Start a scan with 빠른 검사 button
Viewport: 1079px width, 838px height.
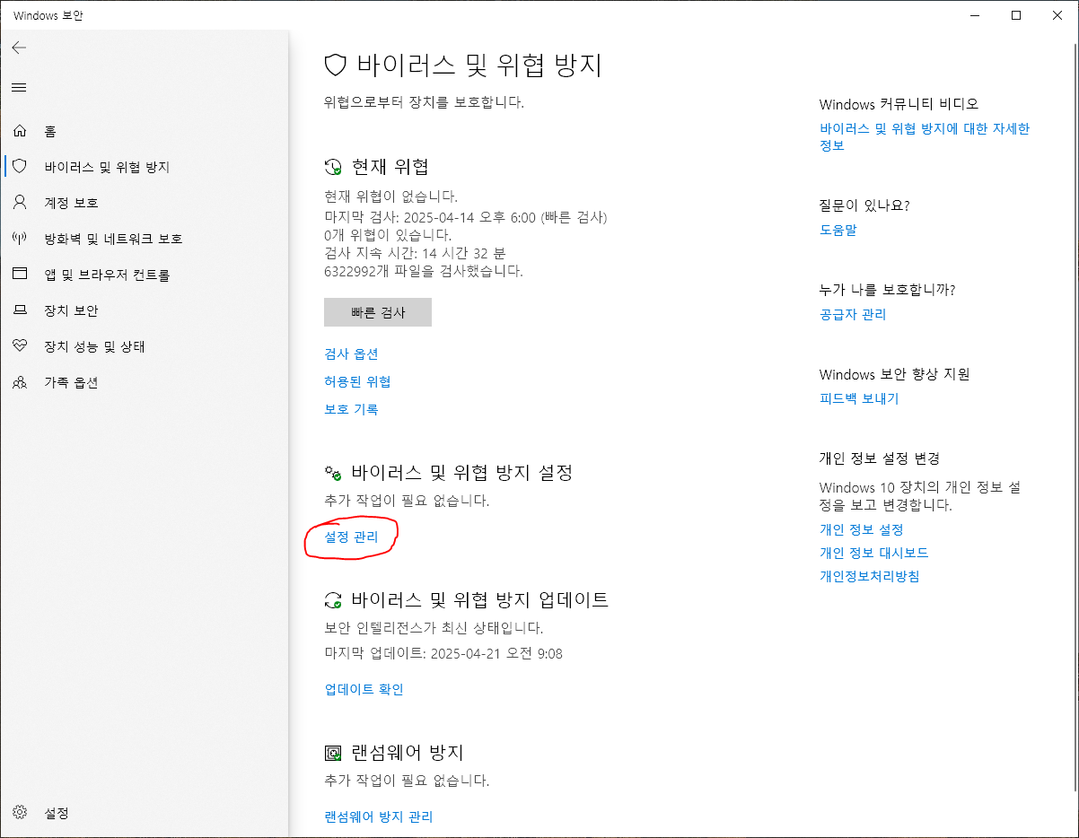378,312
